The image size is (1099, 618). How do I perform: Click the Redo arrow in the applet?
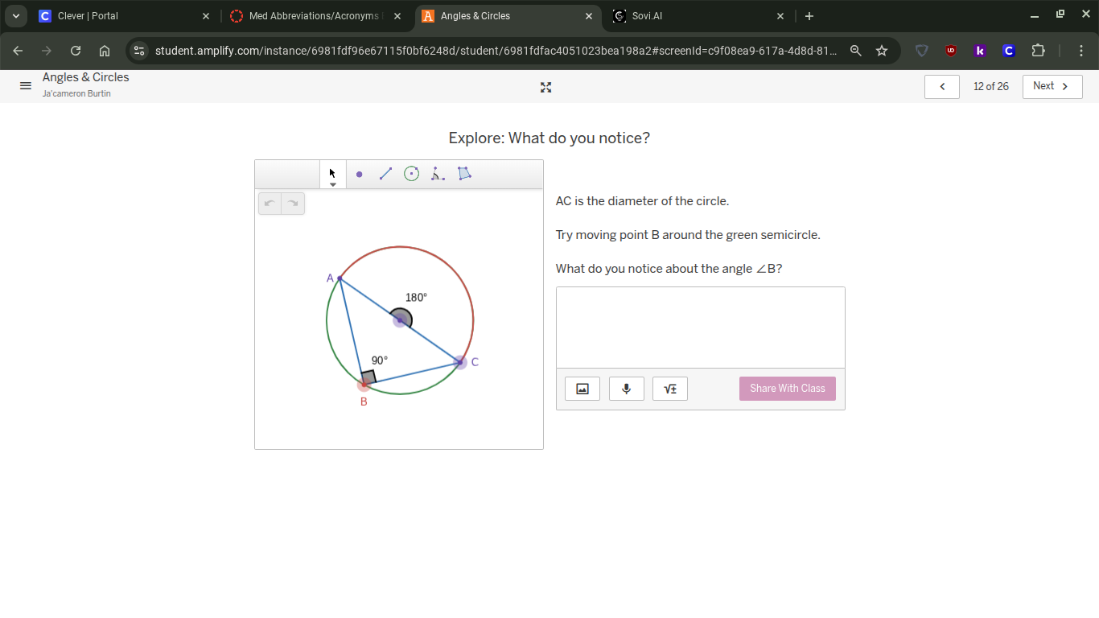293,203
